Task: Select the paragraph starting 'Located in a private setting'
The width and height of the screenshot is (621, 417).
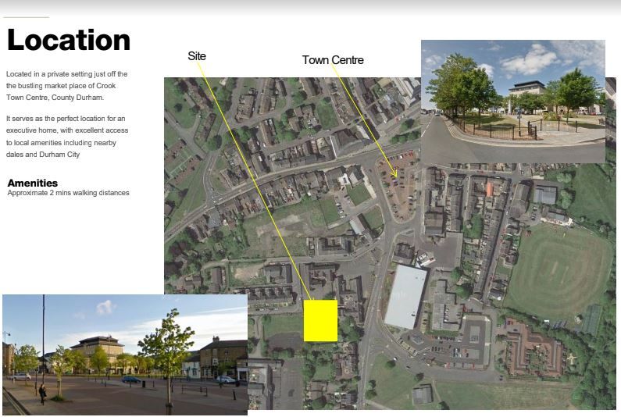Action: coord(66,85)
